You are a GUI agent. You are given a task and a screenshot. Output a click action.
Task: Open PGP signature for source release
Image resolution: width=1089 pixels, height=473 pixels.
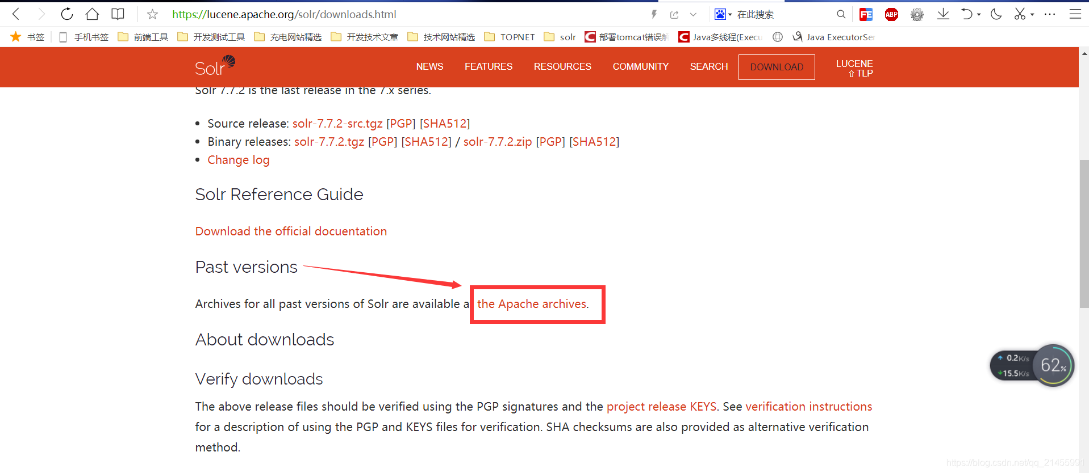point(401,124)
